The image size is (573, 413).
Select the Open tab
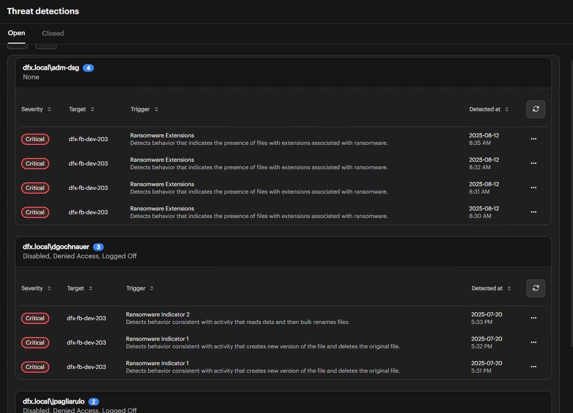point(16,33)
